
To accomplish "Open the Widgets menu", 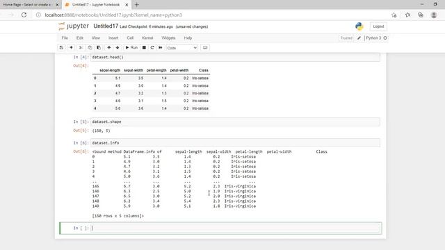I will coord(168,37).
